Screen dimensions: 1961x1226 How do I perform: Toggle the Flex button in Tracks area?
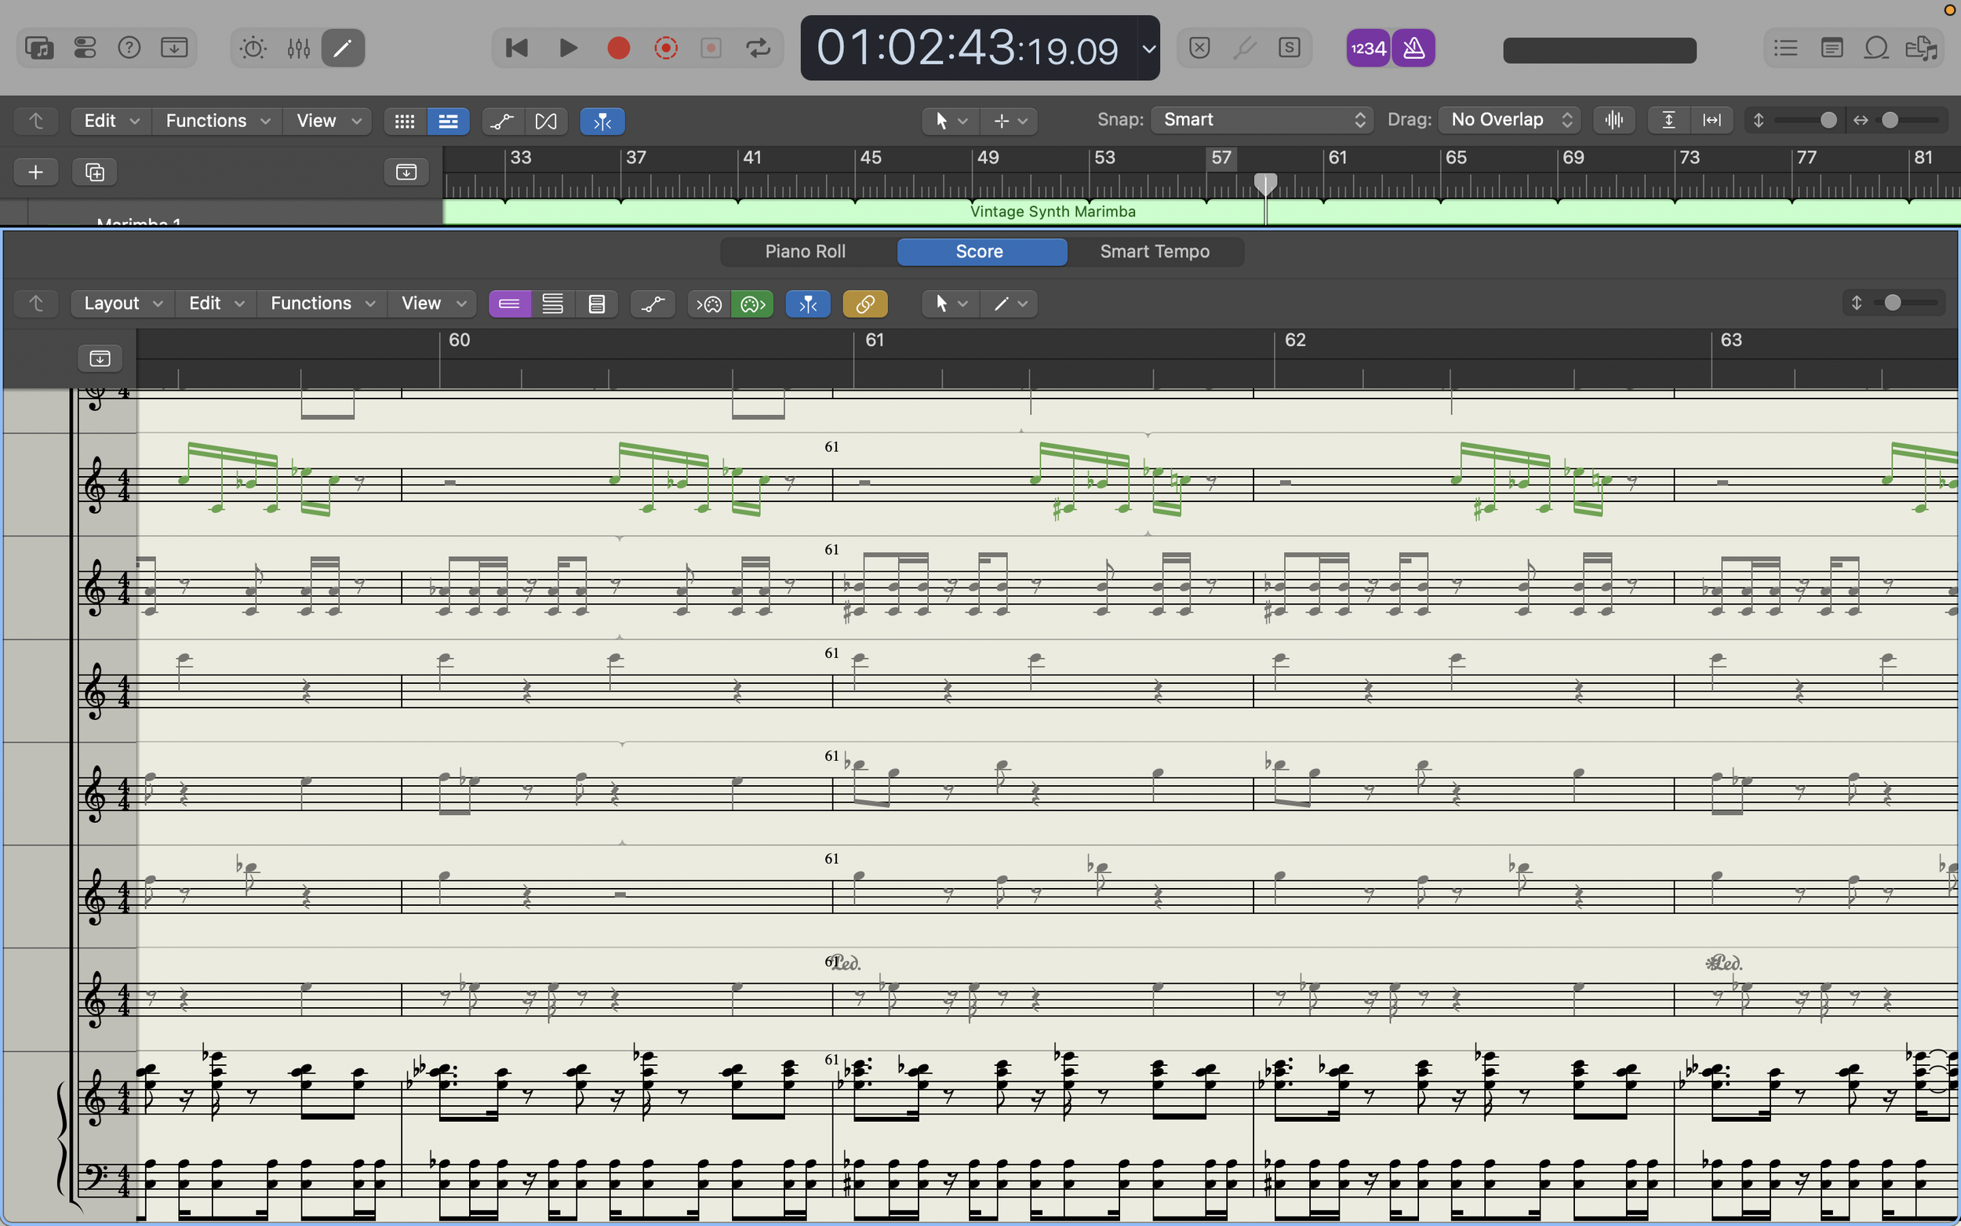click(546, 121)
